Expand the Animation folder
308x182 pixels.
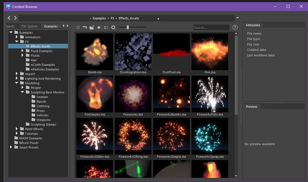tap(17, 37)
